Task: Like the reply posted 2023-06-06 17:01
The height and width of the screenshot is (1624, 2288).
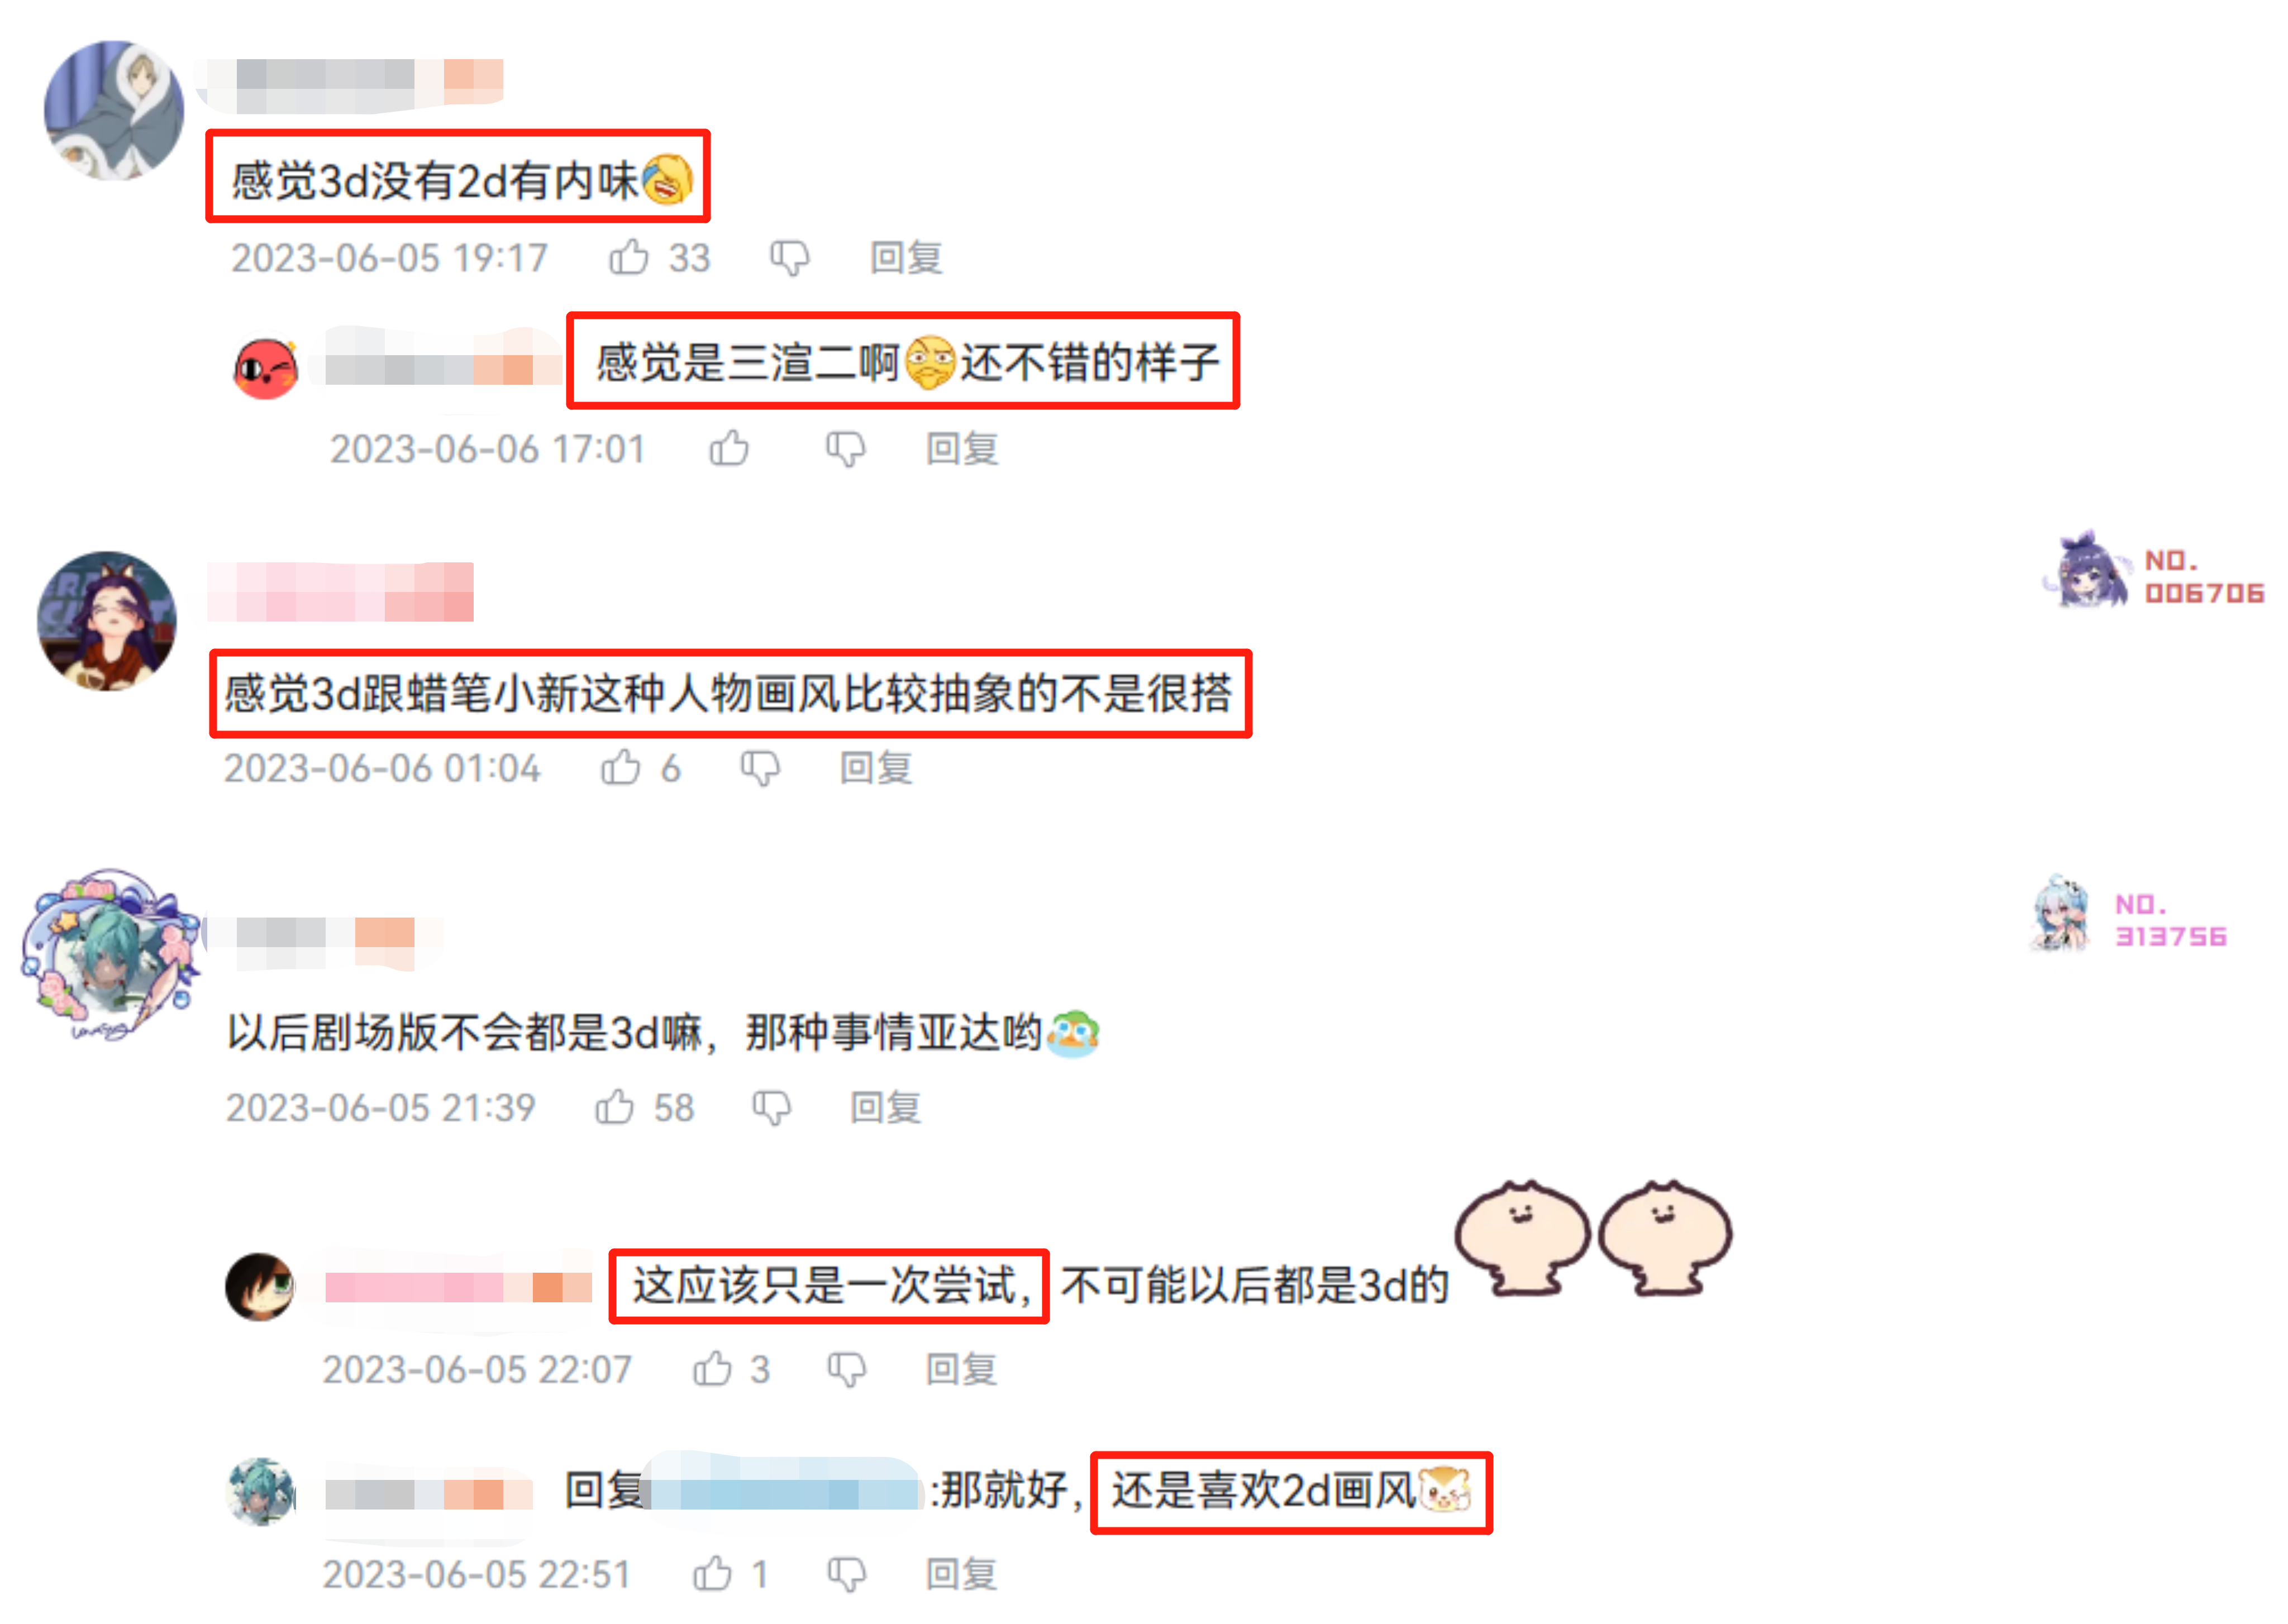Action: coord(729,448)
